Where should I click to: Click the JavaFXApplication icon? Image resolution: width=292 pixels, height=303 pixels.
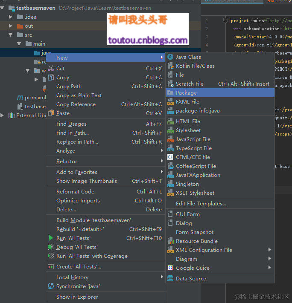170,175
